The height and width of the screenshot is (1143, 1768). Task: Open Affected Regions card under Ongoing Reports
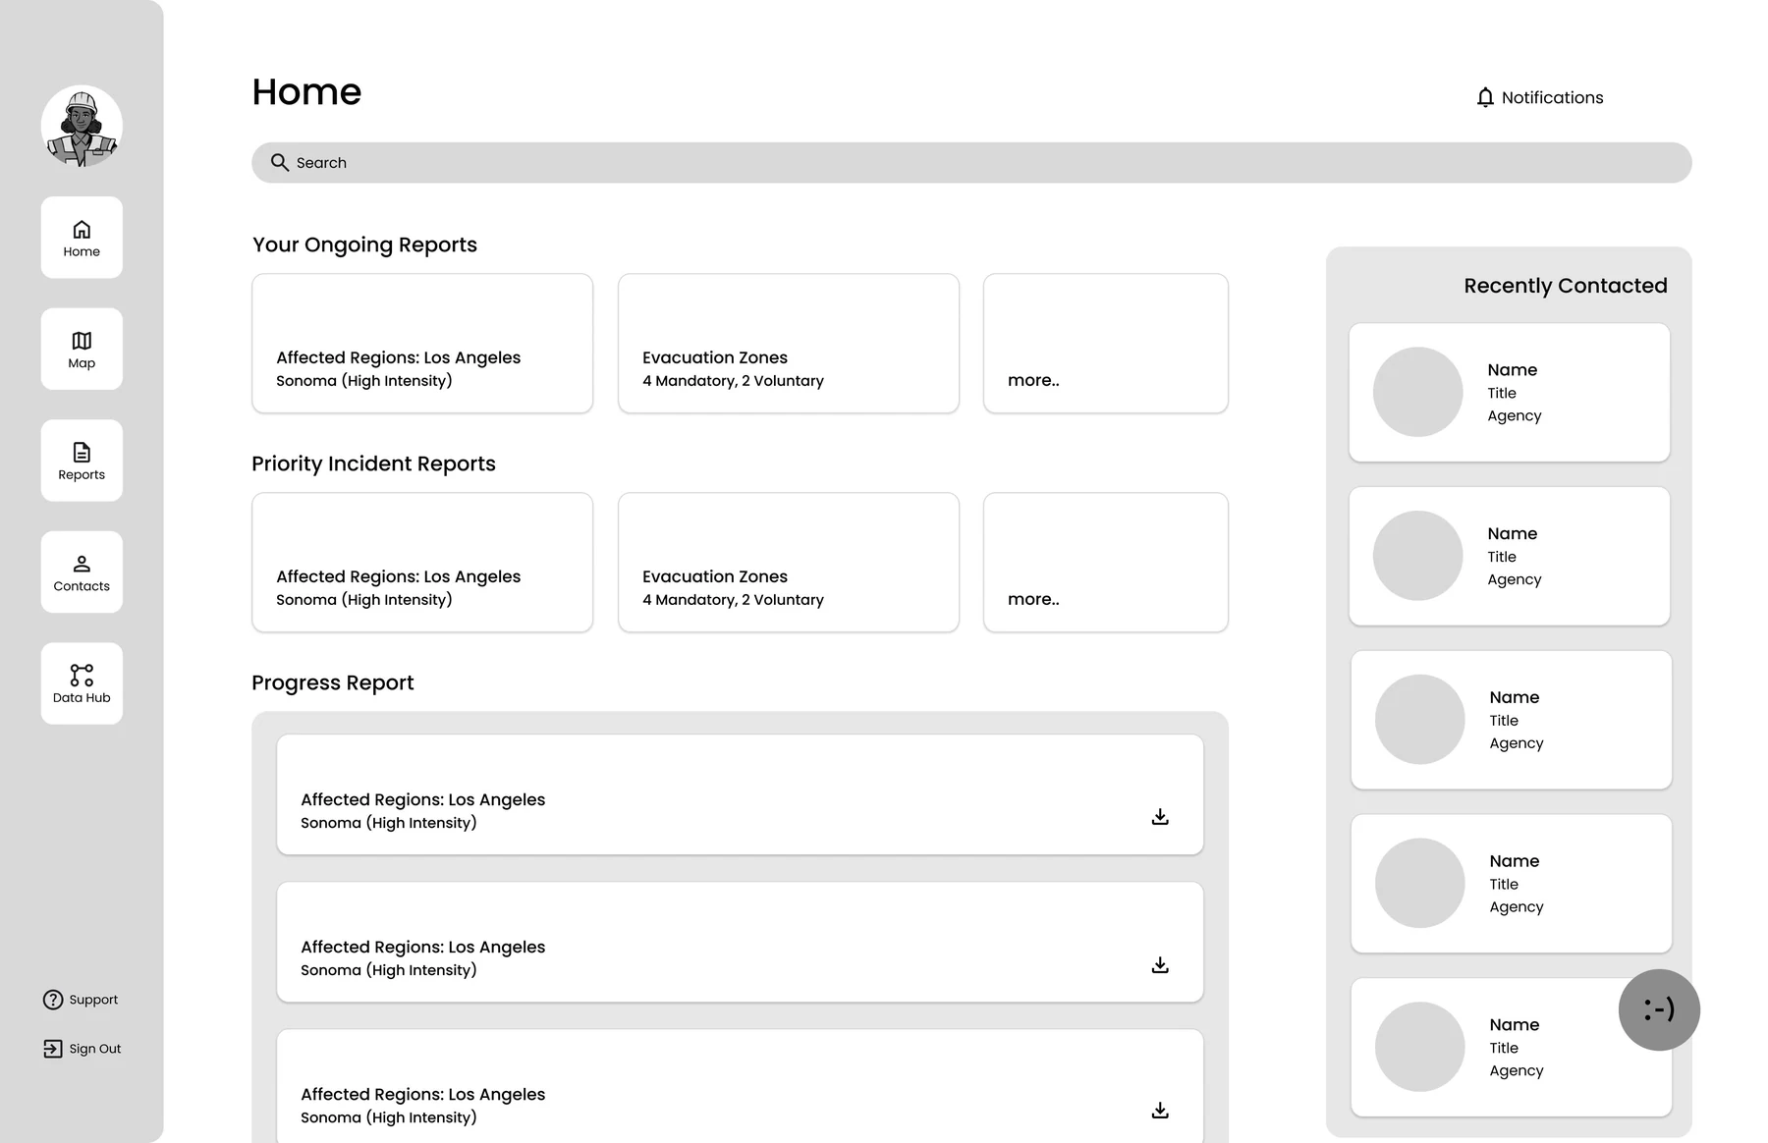(x=422, y=344)
